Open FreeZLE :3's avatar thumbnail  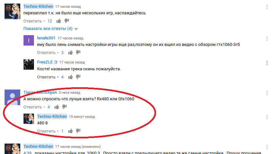click(x=29, y=64)
